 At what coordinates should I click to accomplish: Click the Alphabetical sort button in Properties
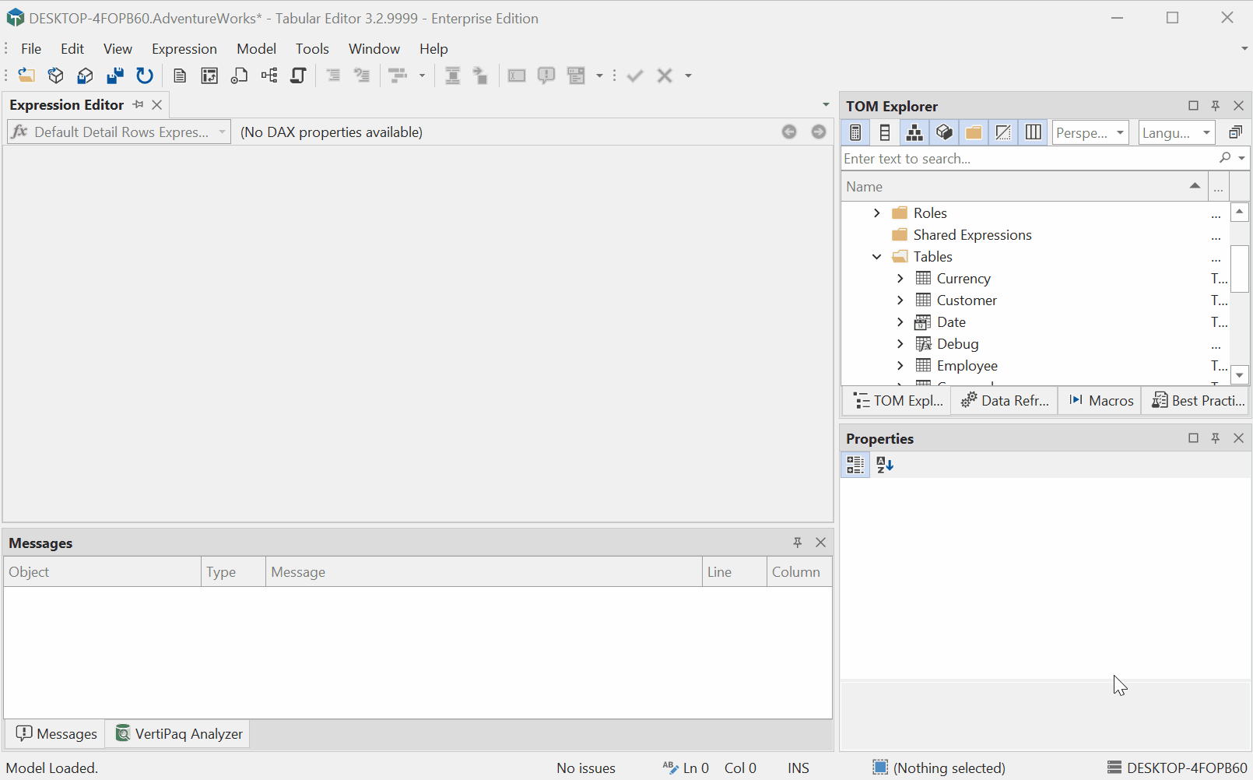point(885,465)
